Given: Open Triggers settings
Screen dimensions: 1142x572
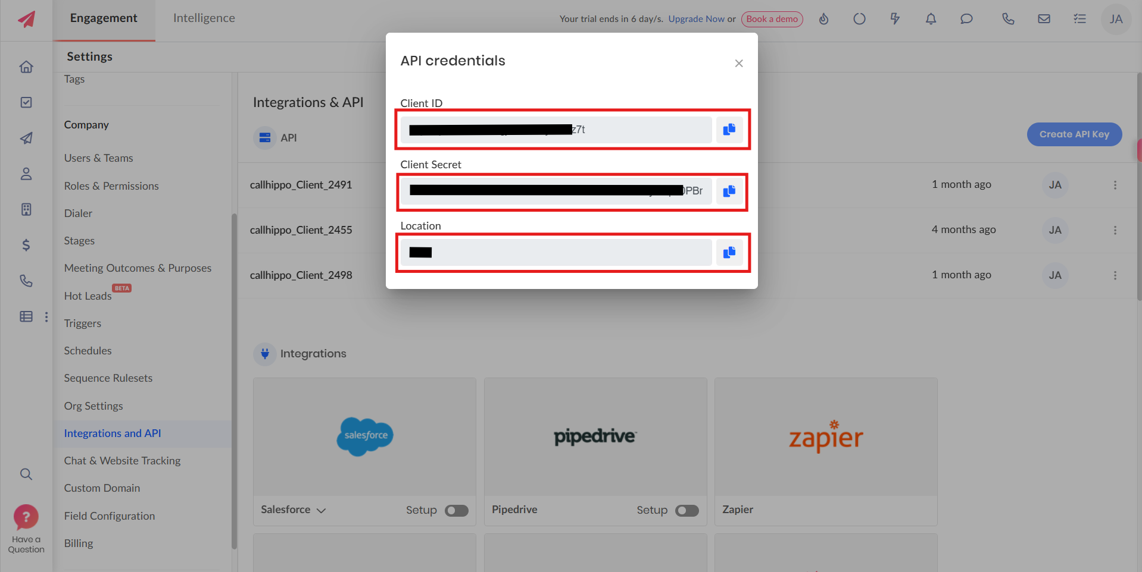Looking at the screenshot, I should (83, 323).
